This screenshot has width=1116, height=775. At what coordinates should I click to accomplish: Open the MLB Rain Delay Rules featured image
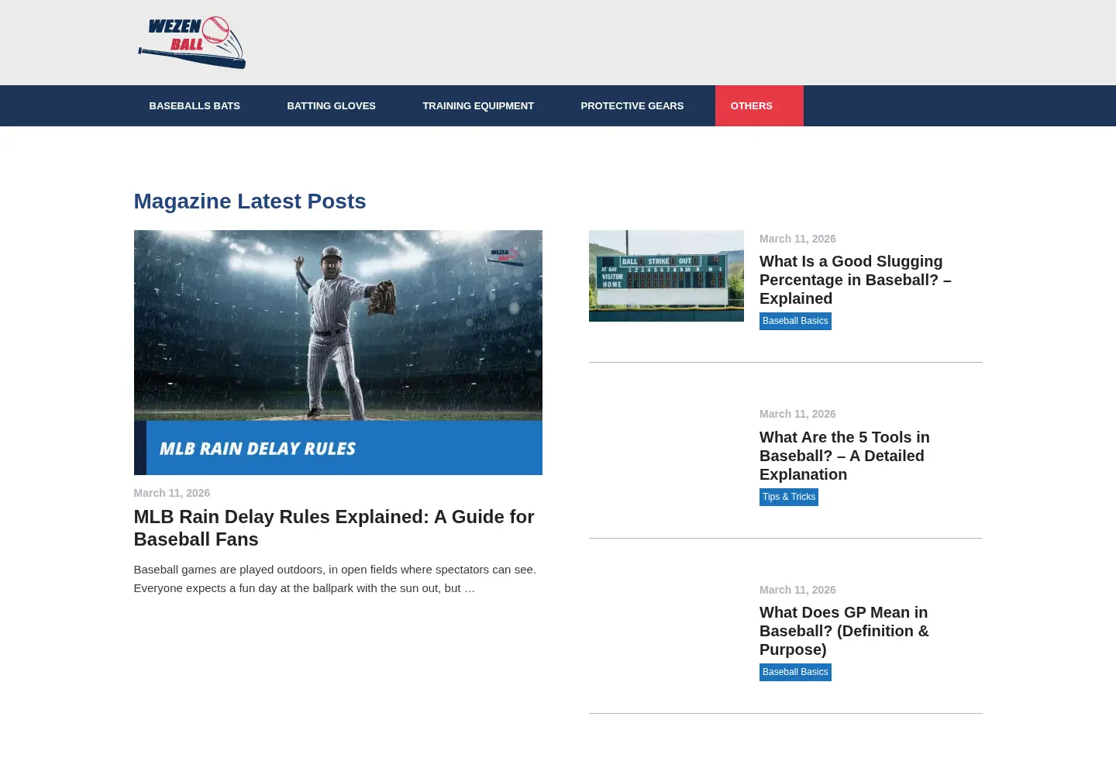click(x=338, y=353)
